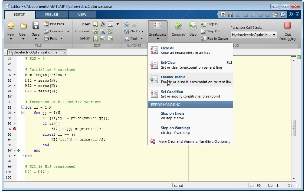Toggle OVR overwrite mode in status bar
The height and width of the screenshot is (191, 304).
click(x=291, y=185)
